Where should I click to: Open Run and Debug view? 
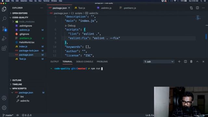(4, 38)
